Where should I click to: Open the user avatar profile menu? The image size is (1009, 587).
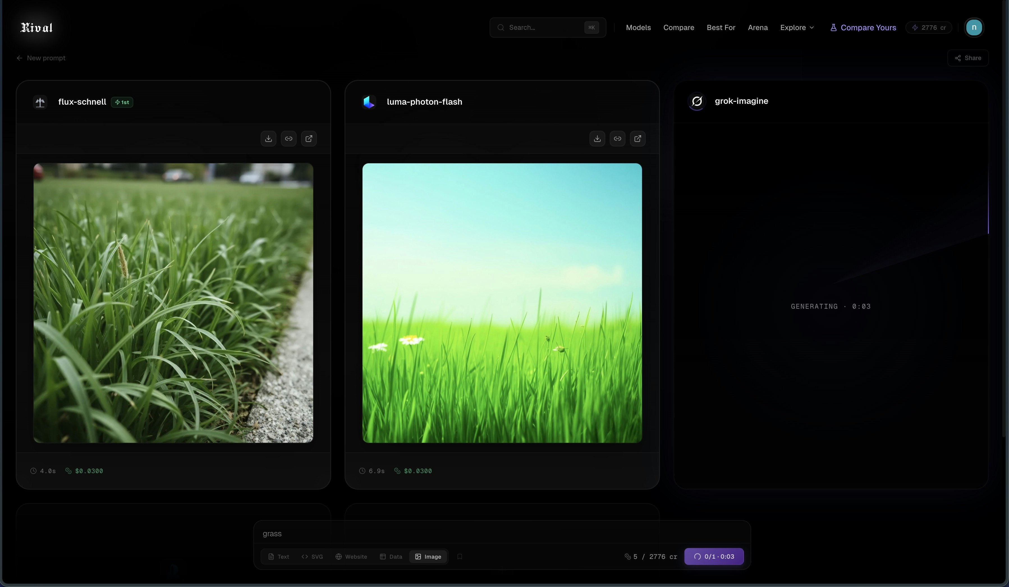[974, 27]
